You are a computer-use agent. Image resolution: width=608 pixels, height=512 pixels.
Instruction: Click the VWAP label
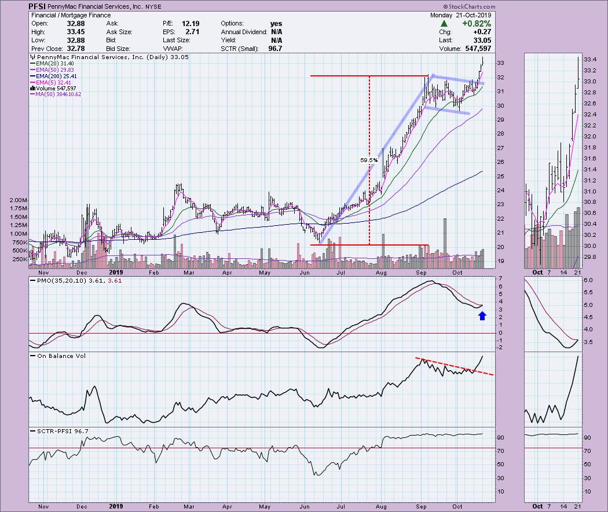pyautogui.click(x=173, y=49)
